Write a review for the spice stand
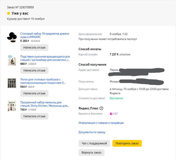Screen dimensions: 176x160 click(x=34, y=70)
